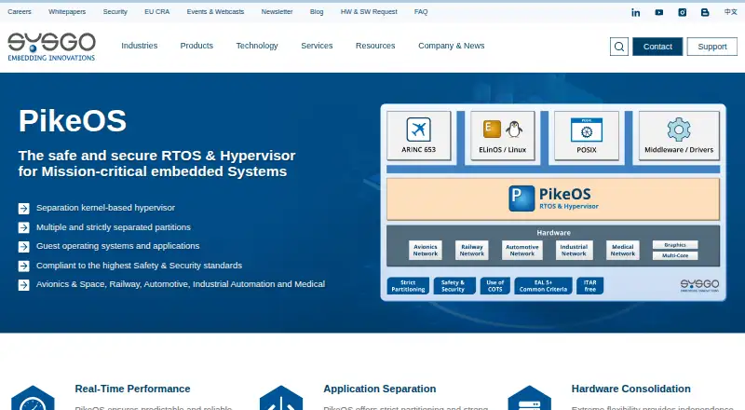Open the Blogger icon in top bar
Viewport: 745px width, 410px height.
point(705,12)
